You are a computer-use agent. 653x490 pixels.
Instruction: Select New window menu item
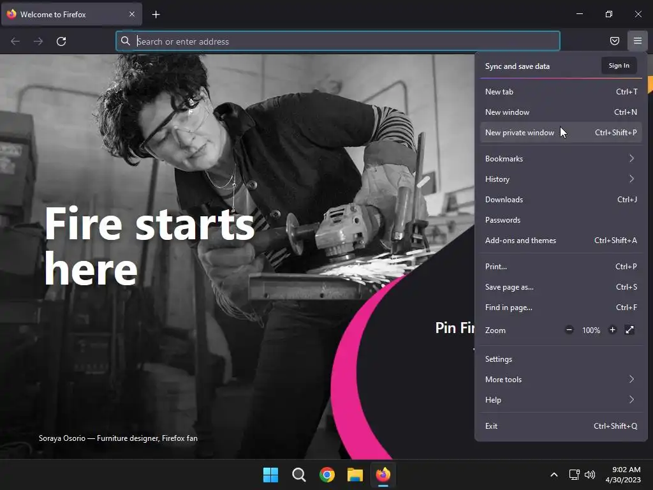(561, 112)
